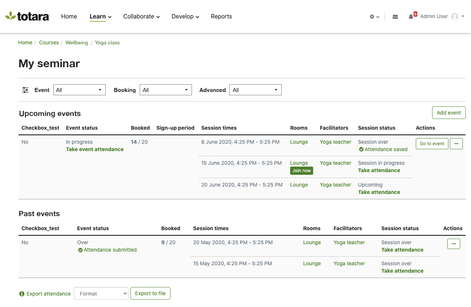Open the settings gear menu
471x307 pixels.
coord(374,17)
